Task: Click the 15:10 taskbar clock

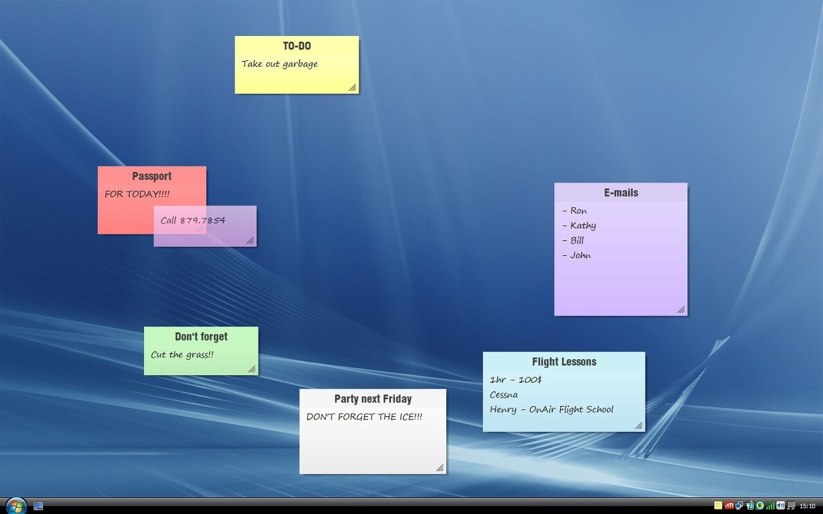Action: coord(808,506)
